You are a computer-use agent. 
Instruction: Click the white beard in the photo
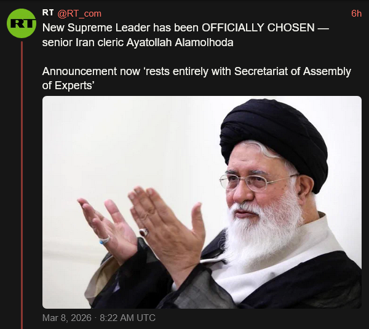[x=264, y=233]
